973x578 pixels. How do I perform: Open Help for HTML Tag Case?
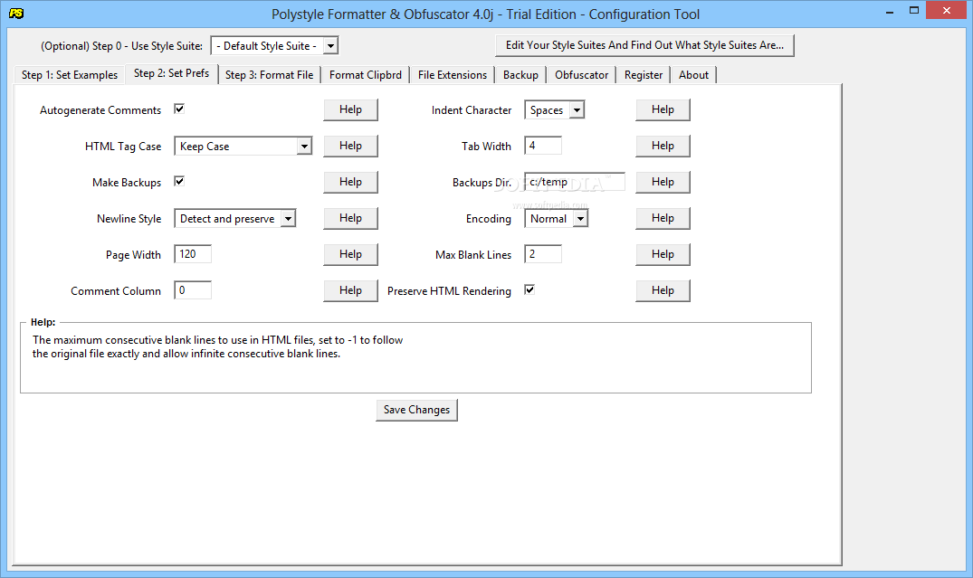(x=350, y=146)
